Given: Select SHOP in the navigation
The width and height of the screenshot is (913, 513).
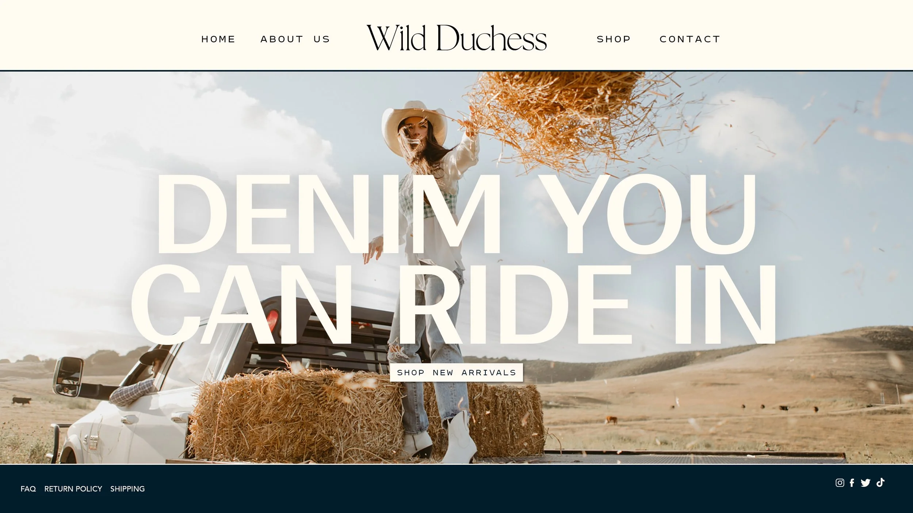Looking at the screenshot, I should [x=614, y=39].
